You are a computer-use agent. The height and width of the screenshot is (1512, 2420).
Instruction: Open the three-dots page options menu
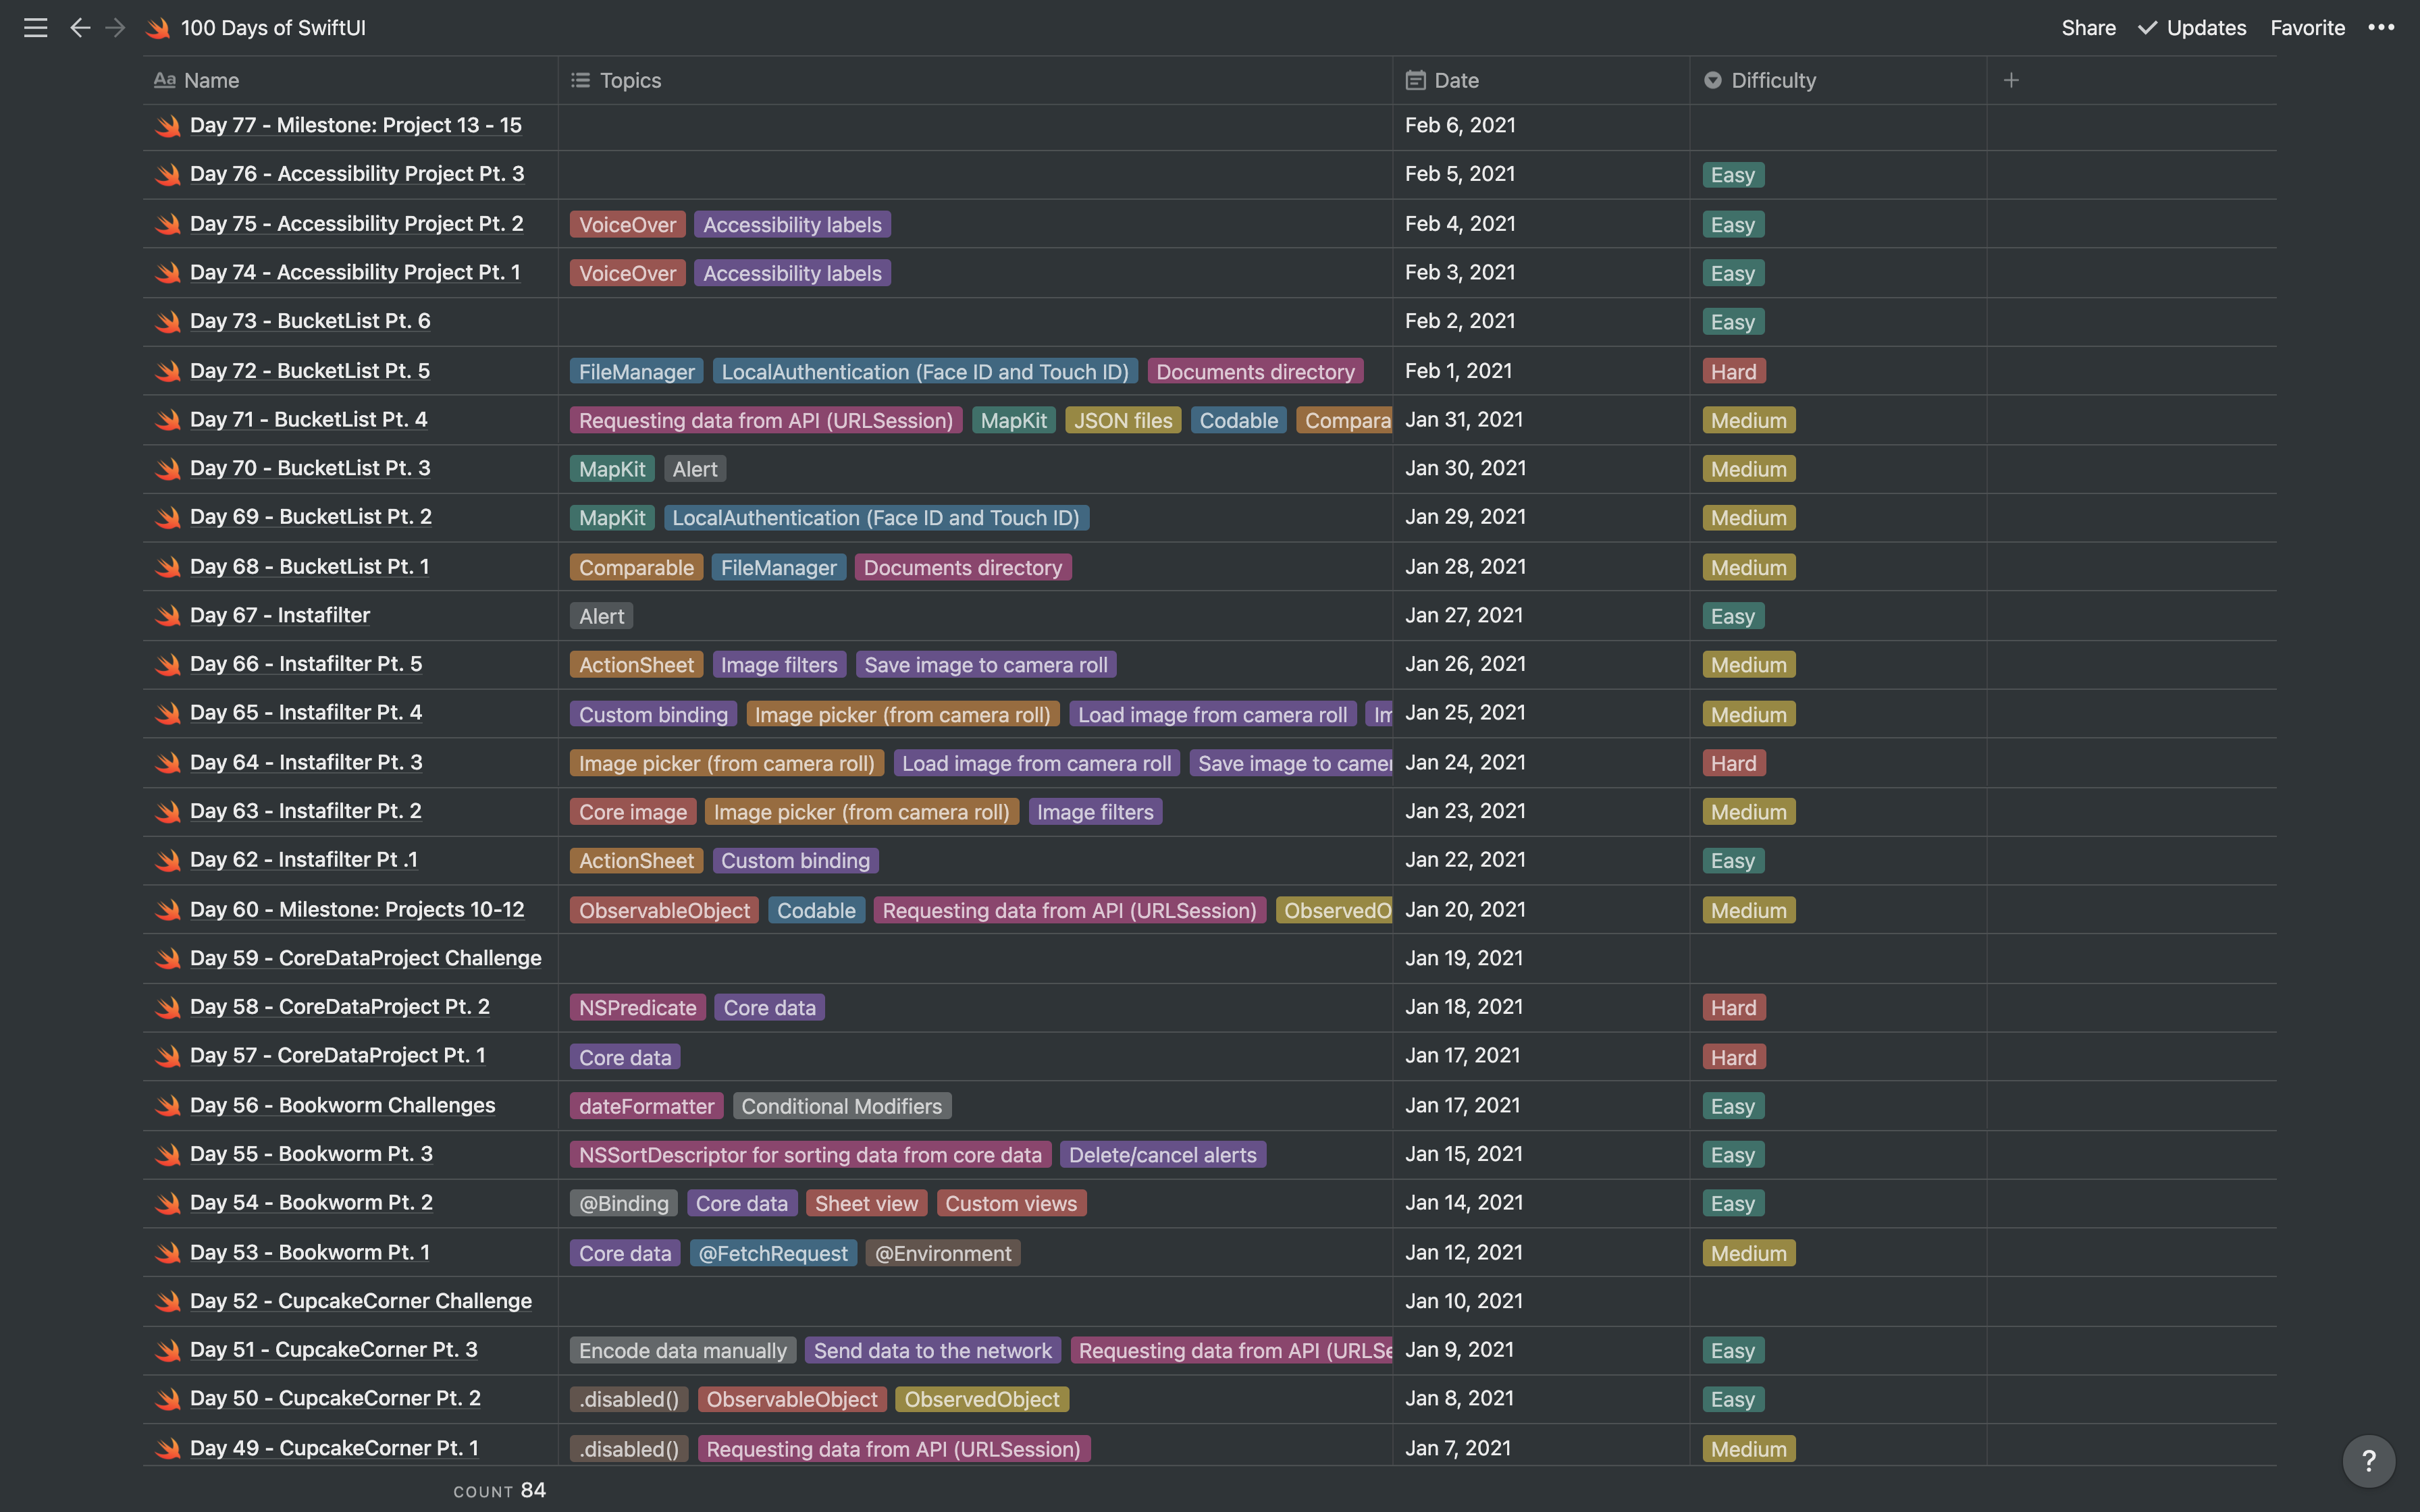click(2380, 28)
